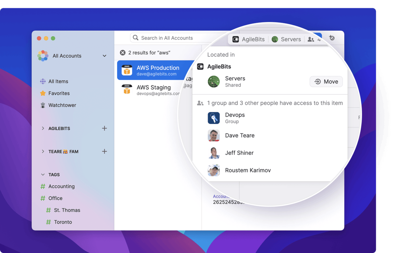
Task: Open Favorites in the sidebar
Action: pyautogui.click(x=59, y=93)
